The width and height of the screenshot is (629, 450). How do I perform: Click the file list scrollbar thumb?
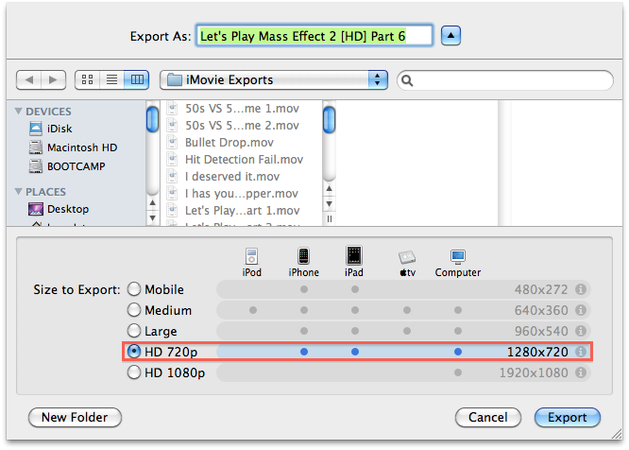pos(329,119)
